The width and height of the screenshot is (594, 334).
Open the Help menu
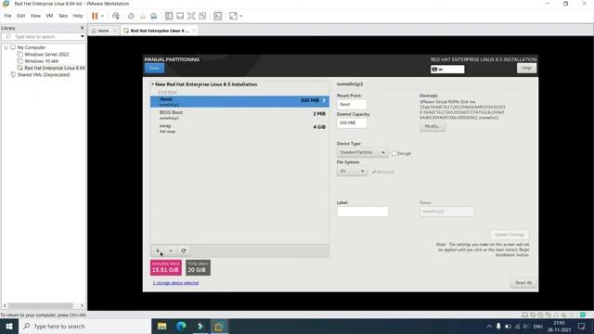click(x=78, y=16)
